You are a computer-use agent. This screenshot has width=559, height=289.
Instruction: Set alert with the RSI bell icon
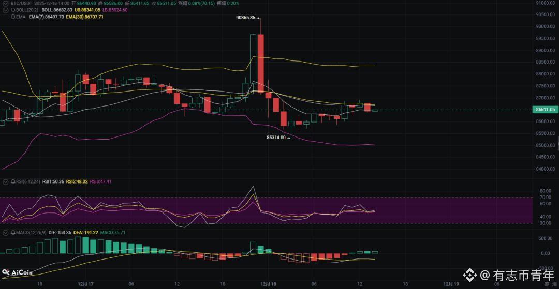(13, 182)
